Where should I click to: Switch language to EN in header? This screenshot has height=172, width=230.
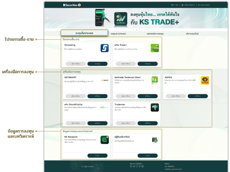coord(177,5)
